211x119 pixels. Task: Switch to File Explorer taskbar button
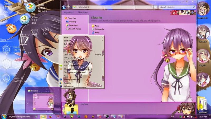[43, 117]
